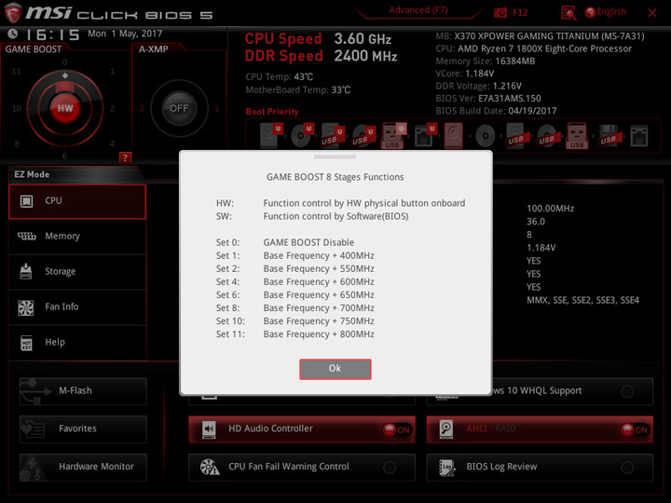This screenshot has width=671, height=503.
Task: Select A-XMP profile number 1
Action: click(217, 108)
